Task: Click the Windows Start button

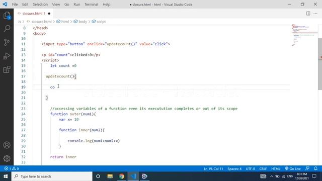Action: coord(6,176)
